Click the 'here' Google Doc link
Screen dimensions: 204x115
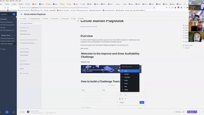pyautogui.click(x=127, y=45)
